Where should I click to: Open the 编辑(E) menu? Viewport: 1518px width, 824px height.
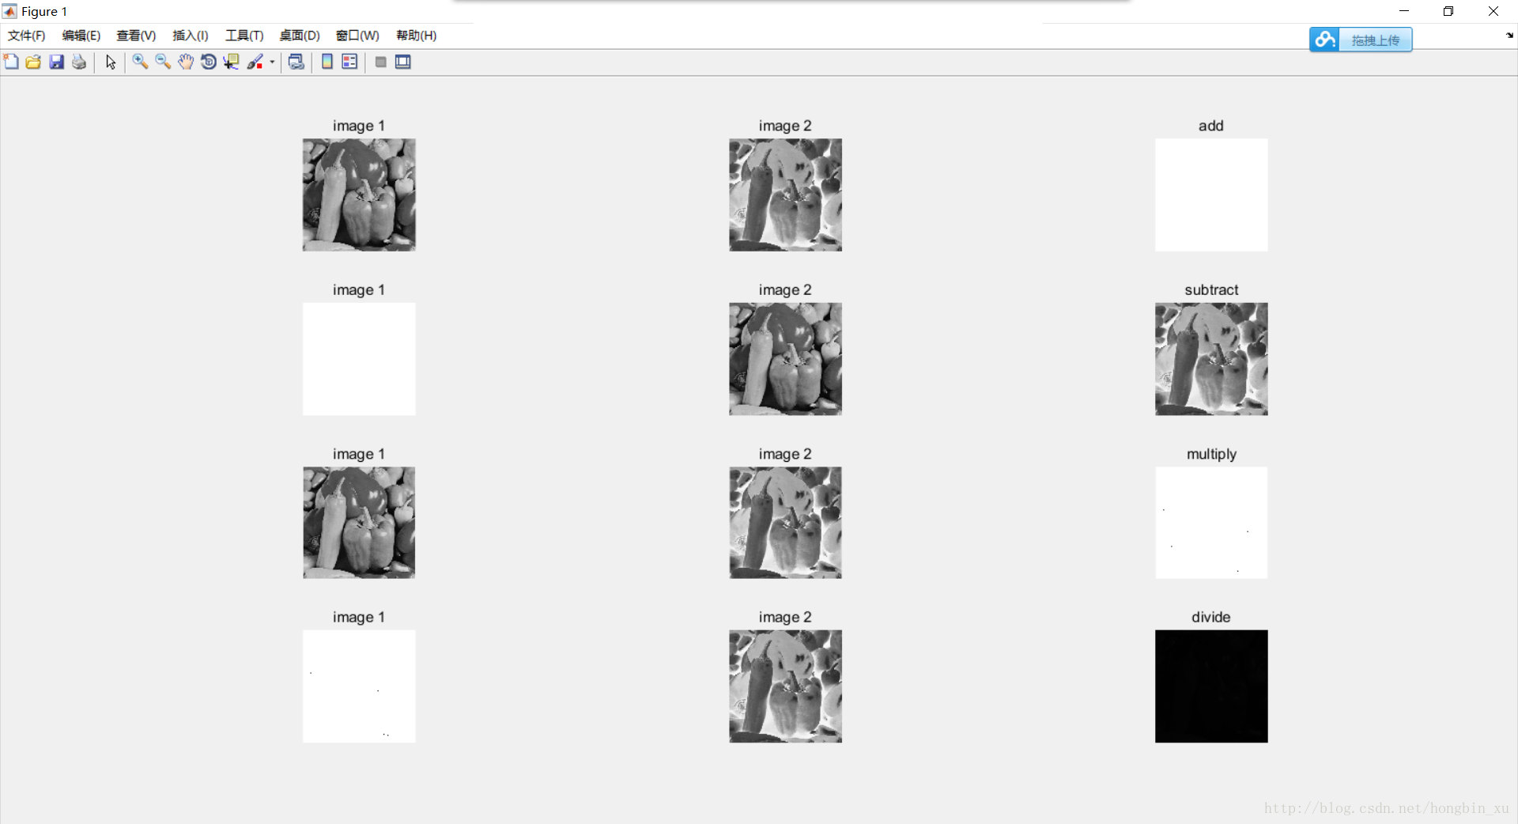[81, 36]
